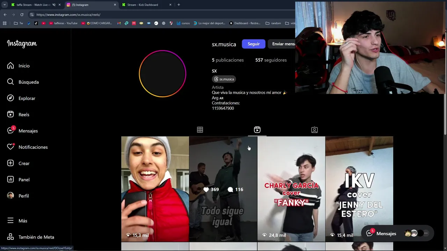447x251 pixels.
Task: View the 557 seguidores list
Action: pyautogui.click(x=271, y=60)
